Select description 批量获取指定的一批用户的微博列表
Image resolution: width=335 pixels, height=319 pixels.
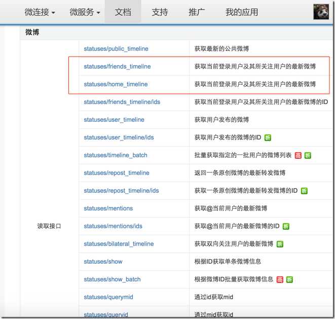click(x=243, y=155)
